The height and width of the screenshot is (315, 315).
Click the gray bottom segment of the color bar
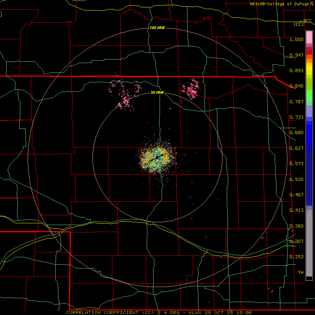tap(309, 243)
